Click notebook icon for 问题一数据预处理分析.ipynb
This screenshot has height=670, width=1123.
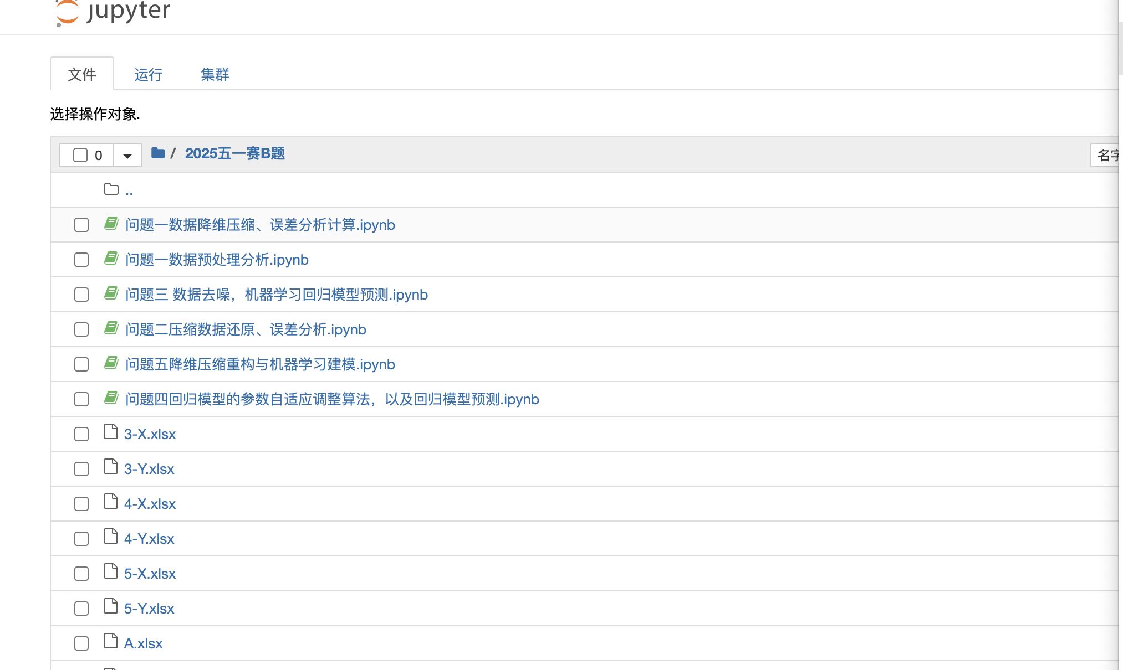pos(111,259)
